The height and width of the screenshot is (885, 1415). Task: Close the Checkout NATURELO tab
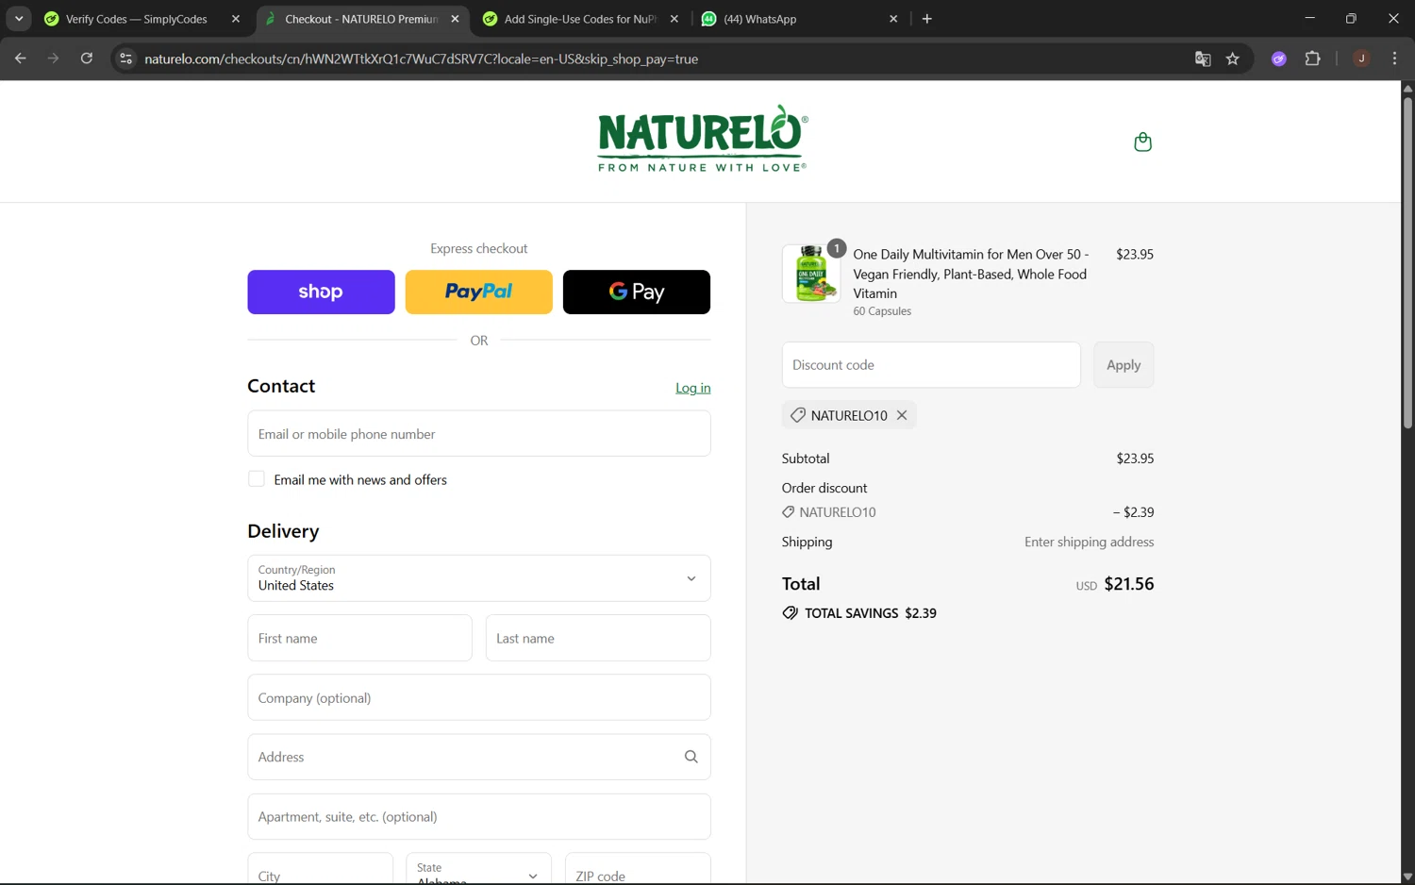pyautogui.click(x=455, y=19)
